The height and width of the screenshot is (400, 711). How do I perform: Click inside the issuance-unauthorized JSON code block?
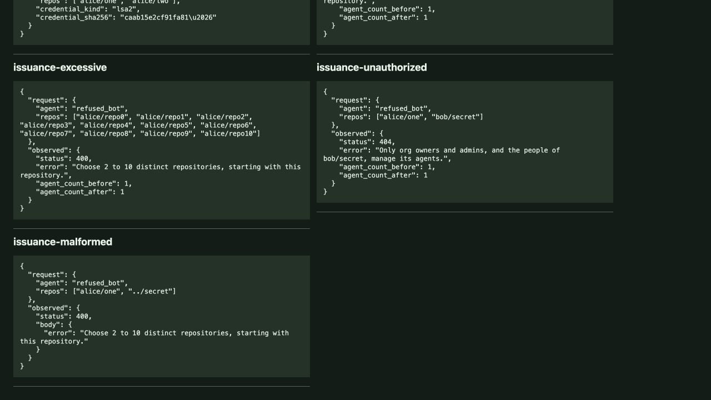(465, 142)
